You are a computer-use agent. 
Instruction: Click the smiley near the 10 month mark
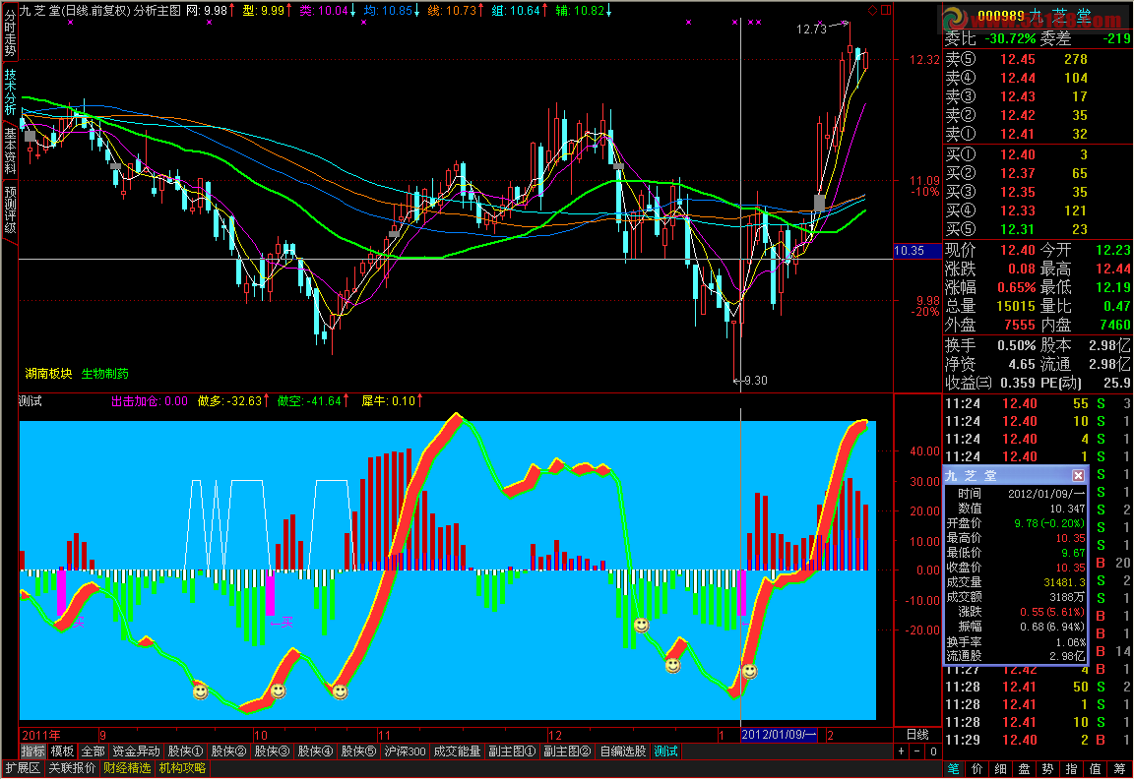click(x=278, y=691)
